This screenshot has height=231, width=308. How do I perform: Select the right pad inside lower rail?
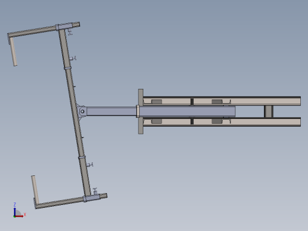pos(217,121)
